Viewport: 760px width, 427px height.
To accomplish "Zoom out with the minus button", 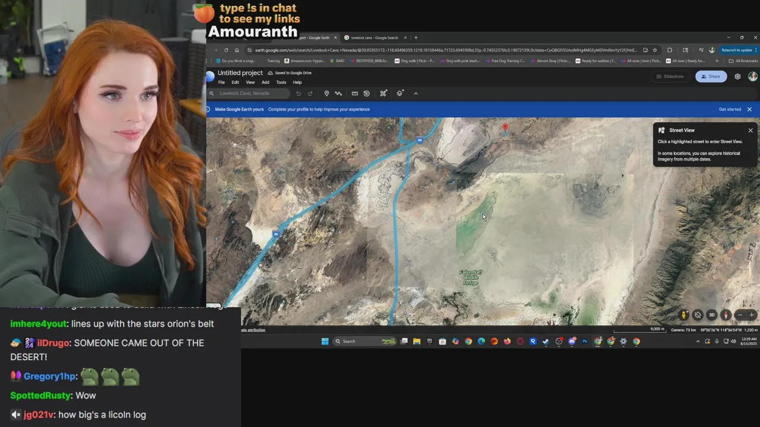I will 740,315.
